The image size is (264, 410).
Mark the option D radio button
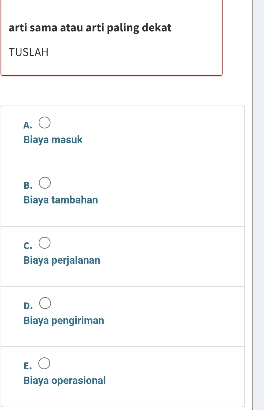(x=45, y=303)
